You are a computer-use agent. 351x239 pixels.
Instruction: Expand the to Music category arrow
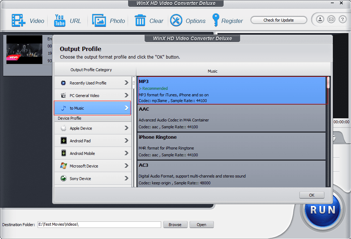[126, 108]
